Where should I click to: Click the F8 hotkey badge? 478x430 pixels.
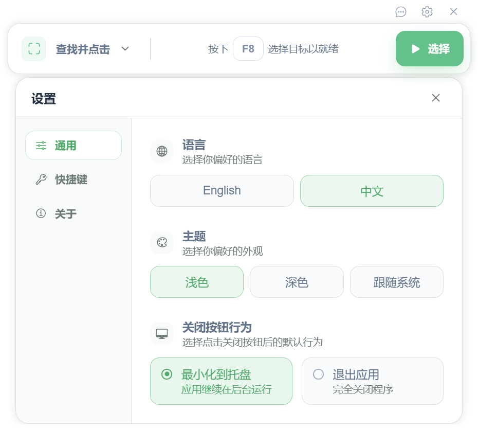248,49
